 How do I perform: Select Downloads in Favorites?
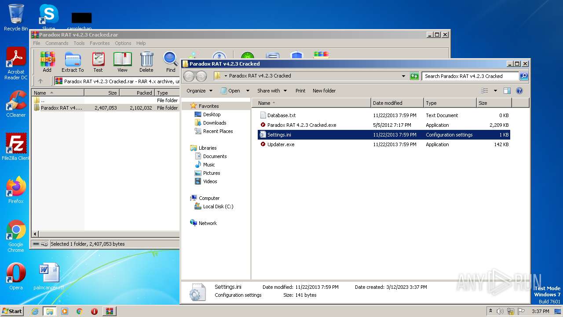coord(215,123)
